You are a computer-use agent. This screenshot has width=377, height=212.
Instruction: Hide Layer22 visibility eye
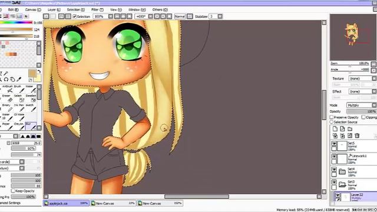[x=338, y=195]
